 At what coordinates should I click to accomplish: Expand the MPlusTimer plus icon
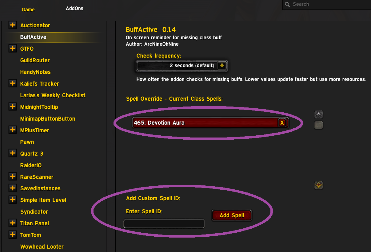[13, 130]
